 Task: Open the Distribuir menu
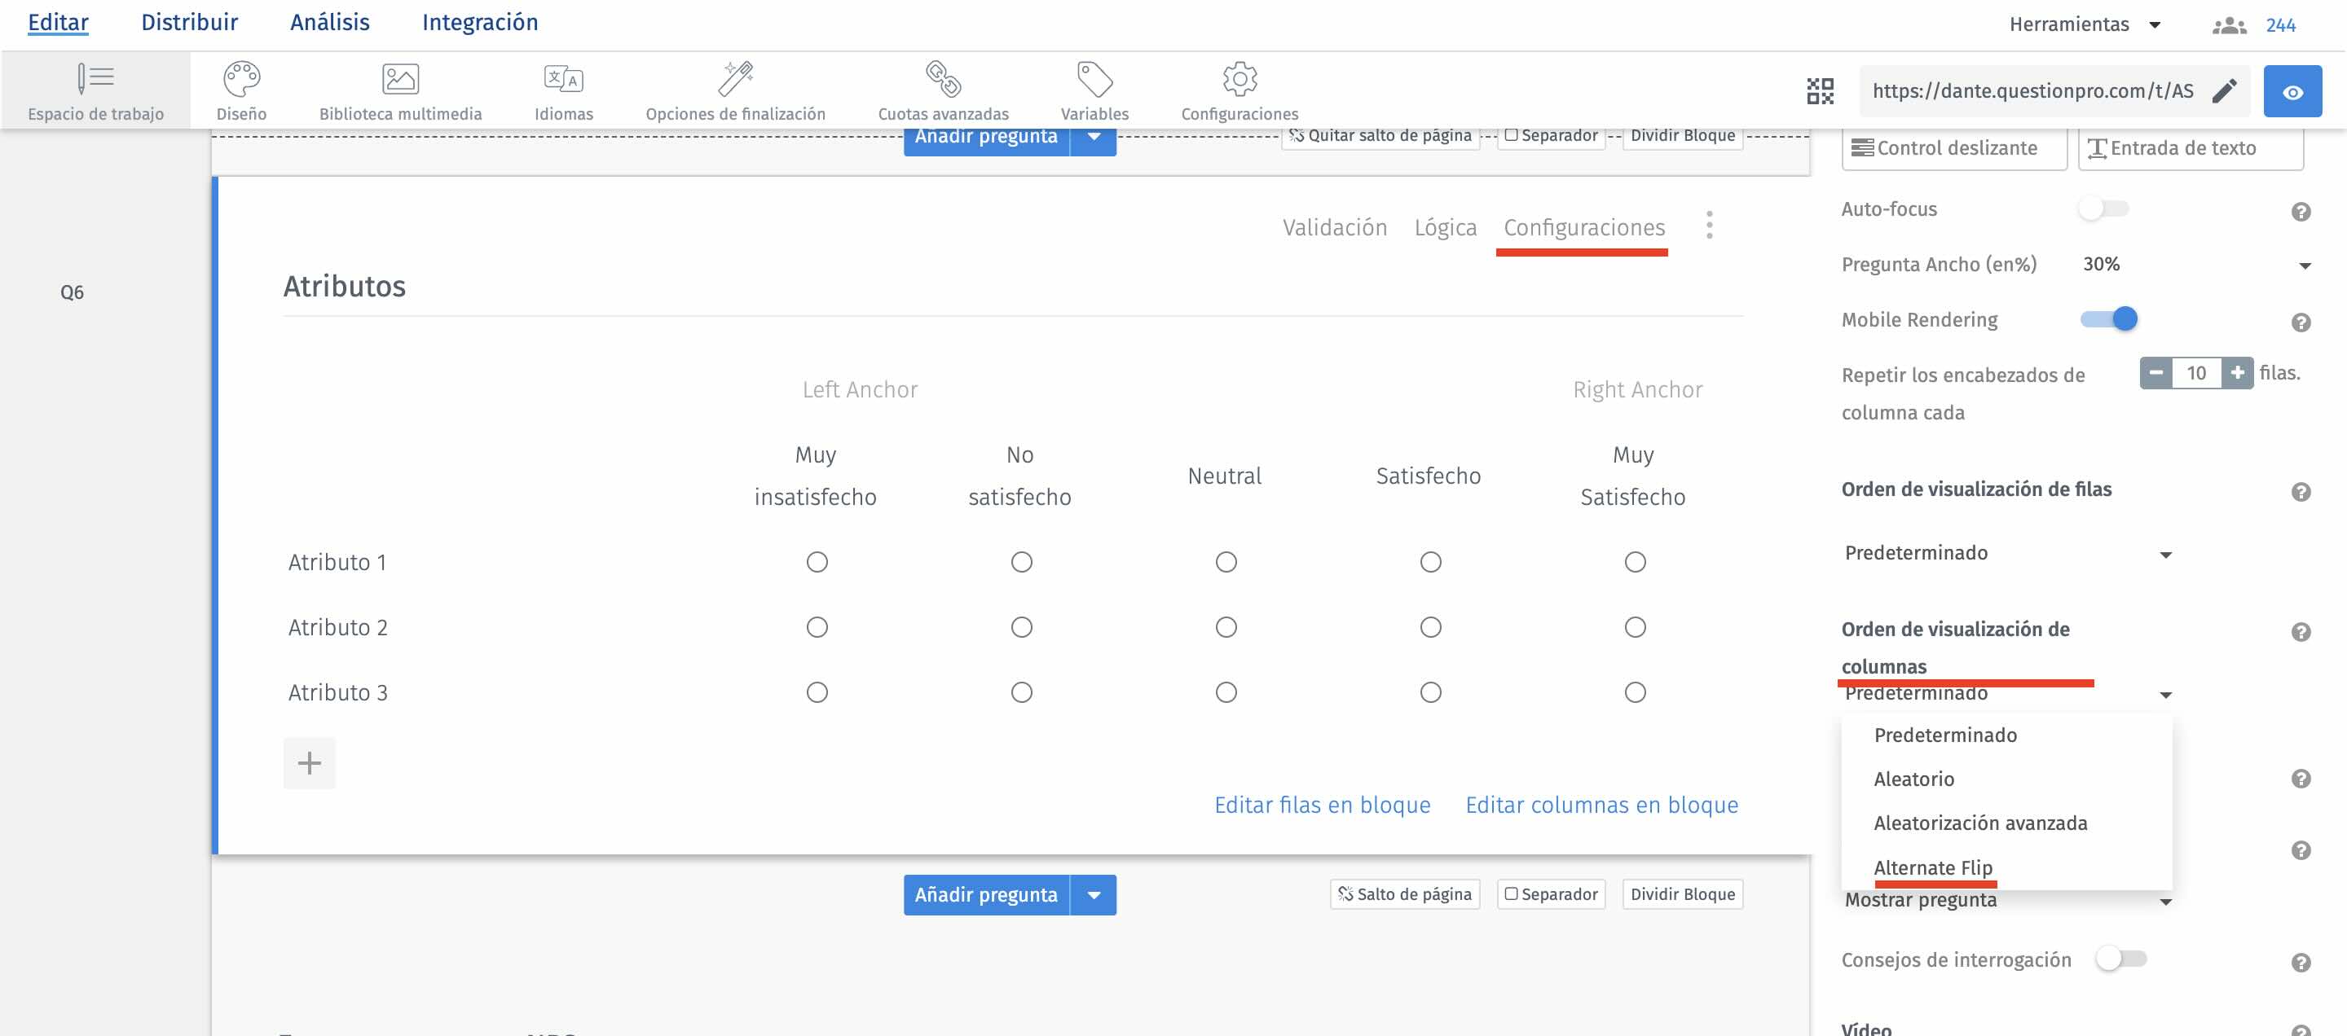pyautogui.click(x=188, y=22)
